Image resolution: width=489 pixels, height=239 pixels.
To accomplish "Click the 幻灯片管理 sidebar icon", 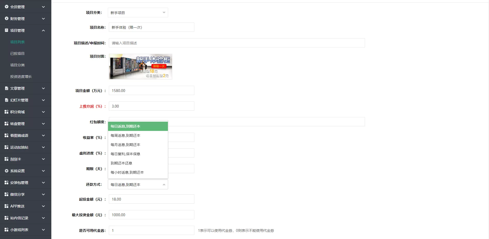I will 7,100.
